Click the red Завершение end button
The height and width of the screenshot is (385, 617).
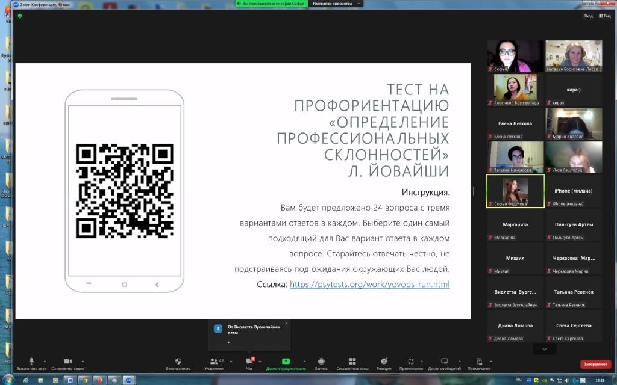click(595, 364)
